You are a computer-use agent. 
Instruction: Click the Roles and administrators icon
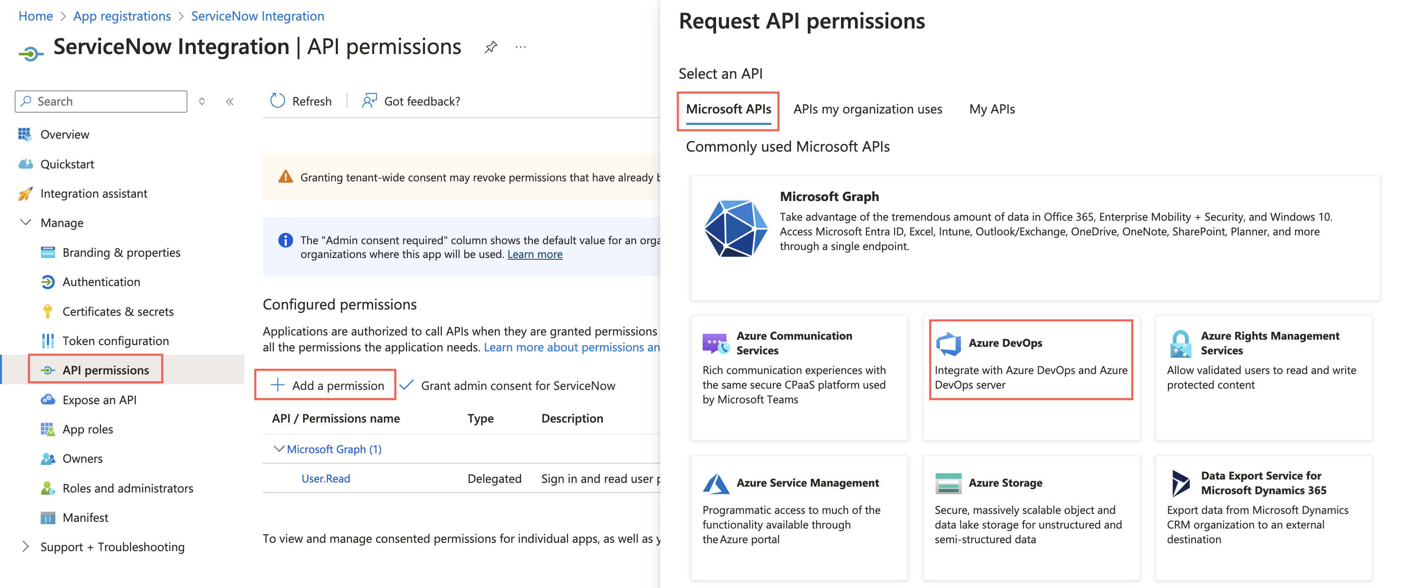tap(48, 488)
